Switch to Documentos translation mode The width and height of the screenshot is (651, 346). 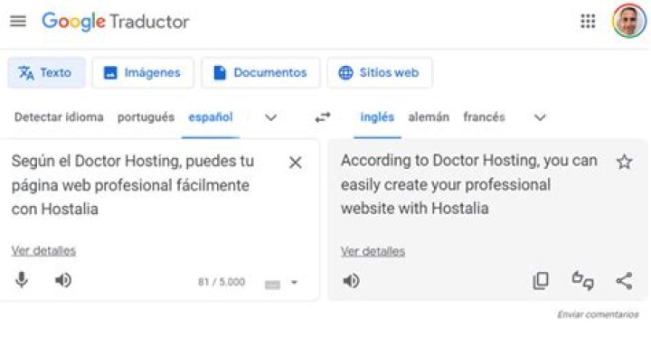coord(260,72)
